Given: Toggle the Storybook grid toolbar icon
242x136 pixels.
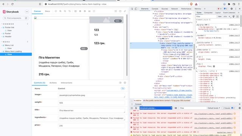Looking at the screenshot, I should click(80, 11).
